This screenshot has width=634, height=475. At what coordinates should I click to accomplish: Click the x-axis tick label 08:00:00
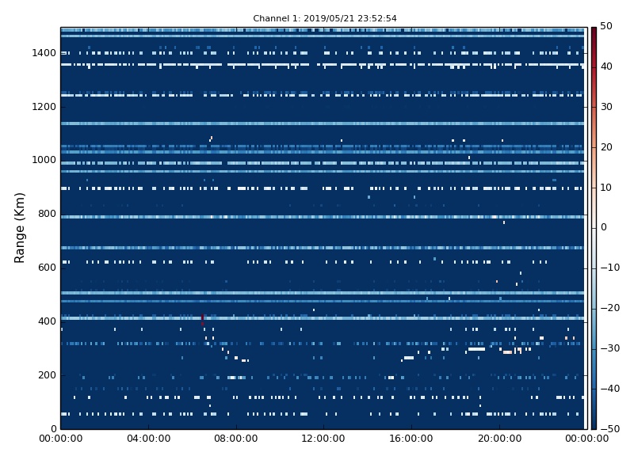coord(236,439)
